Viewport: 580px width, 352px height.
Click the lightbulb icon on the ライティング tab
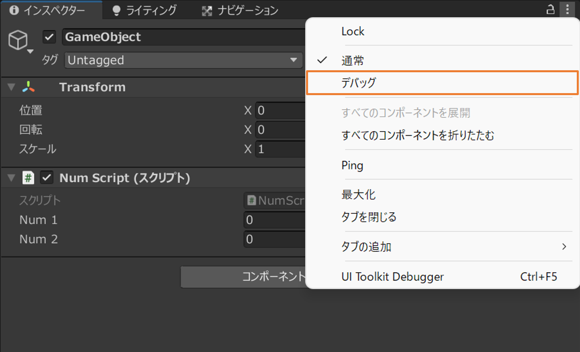(x=116, y=10)
